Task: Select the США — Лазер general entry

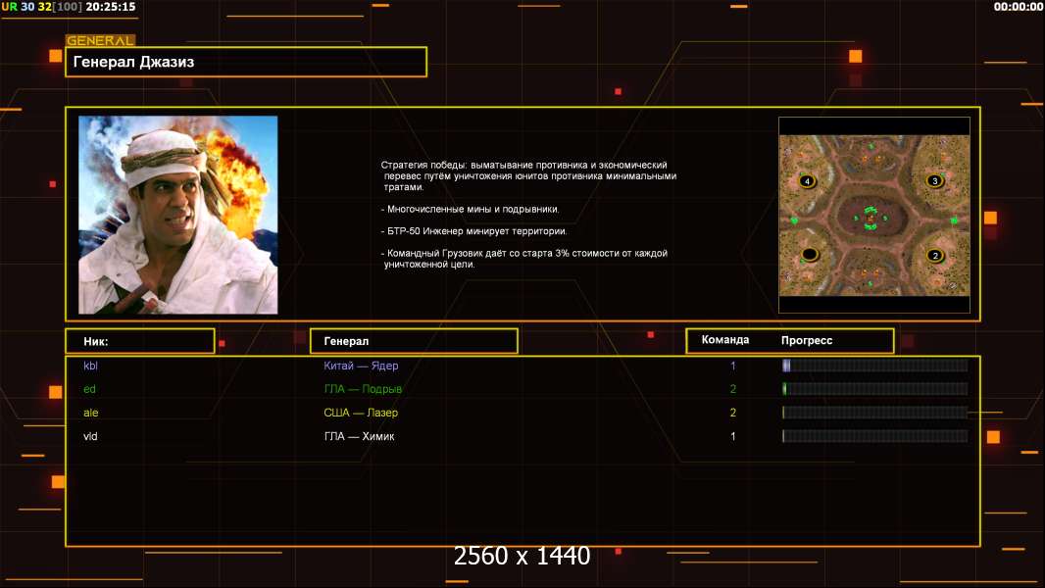Action: 359,413
